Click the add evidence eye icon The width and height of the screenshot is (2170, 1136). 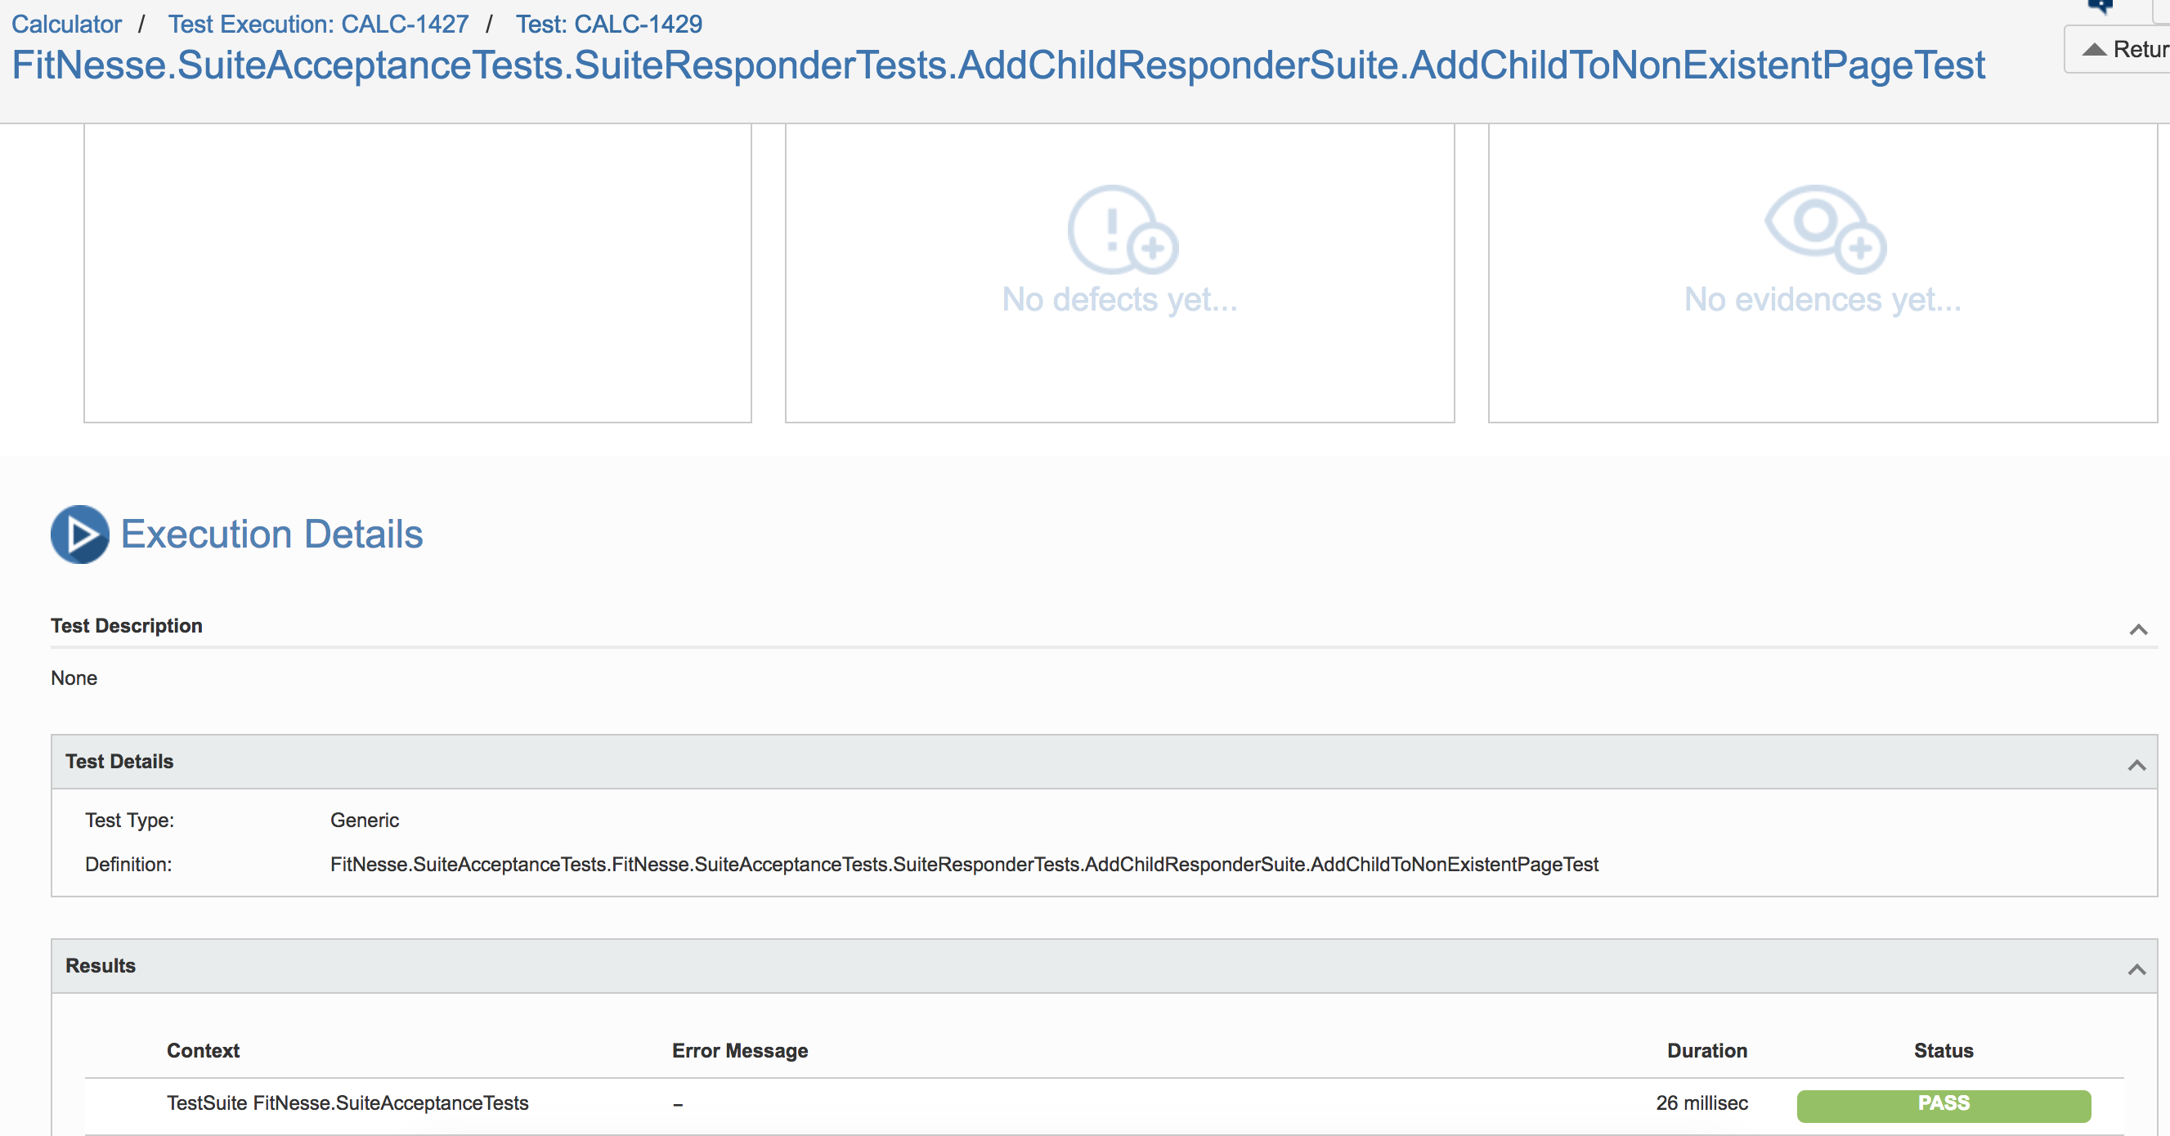click(1825, 229)
